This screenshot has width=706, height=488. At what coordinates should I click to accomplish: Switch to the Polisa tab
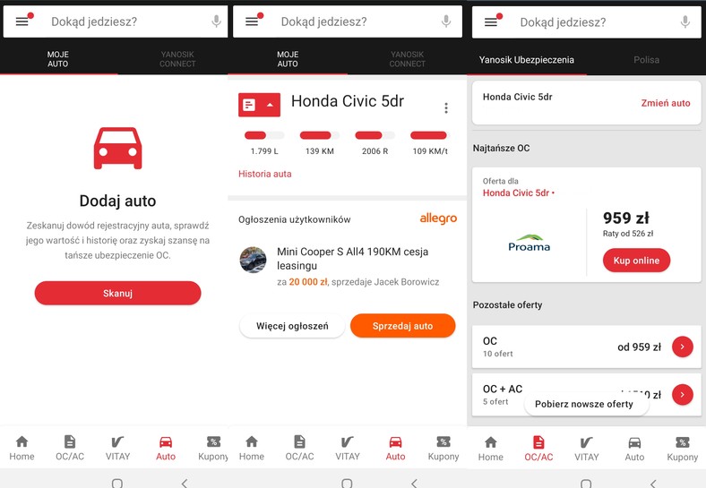click(x=646, y=60)
